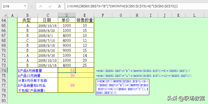Select column J header
This screenshot has width=208, height=104.
click(165, 15)
